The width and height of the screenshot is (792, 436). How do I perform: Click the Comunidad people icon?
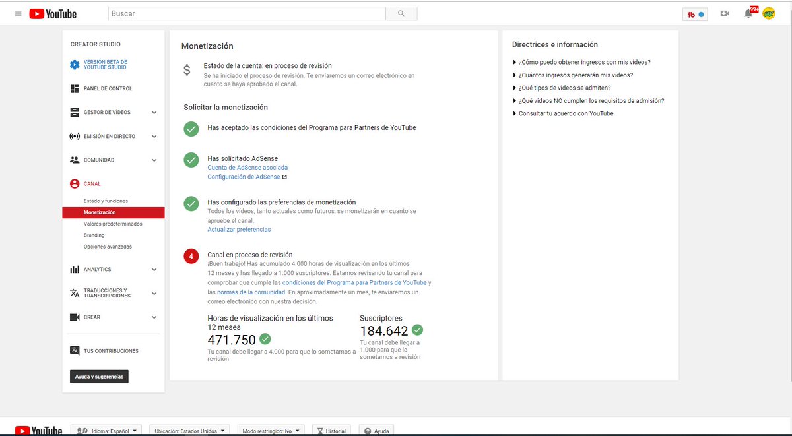point(75,160)
